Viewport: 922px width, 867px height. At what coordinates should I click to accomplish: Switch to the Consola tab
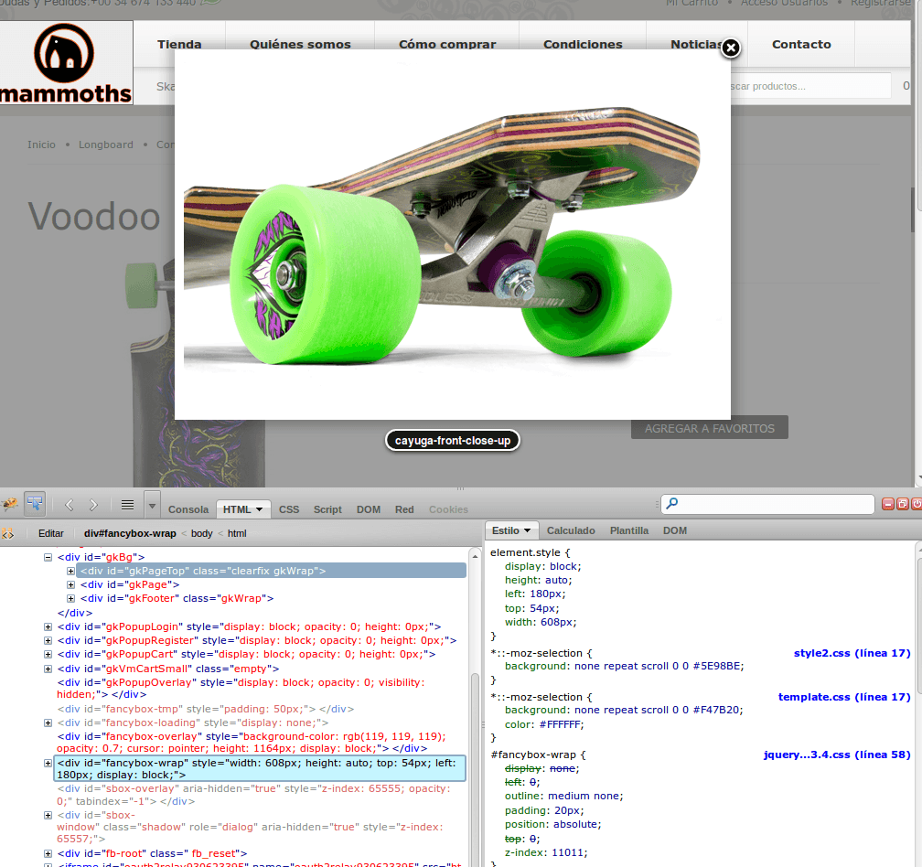point(188,509)
